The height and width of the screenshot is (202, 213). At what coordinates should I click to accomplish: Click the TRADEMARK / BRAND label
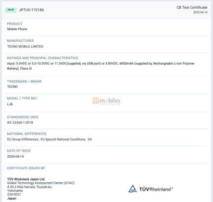(x=25, y=81)
